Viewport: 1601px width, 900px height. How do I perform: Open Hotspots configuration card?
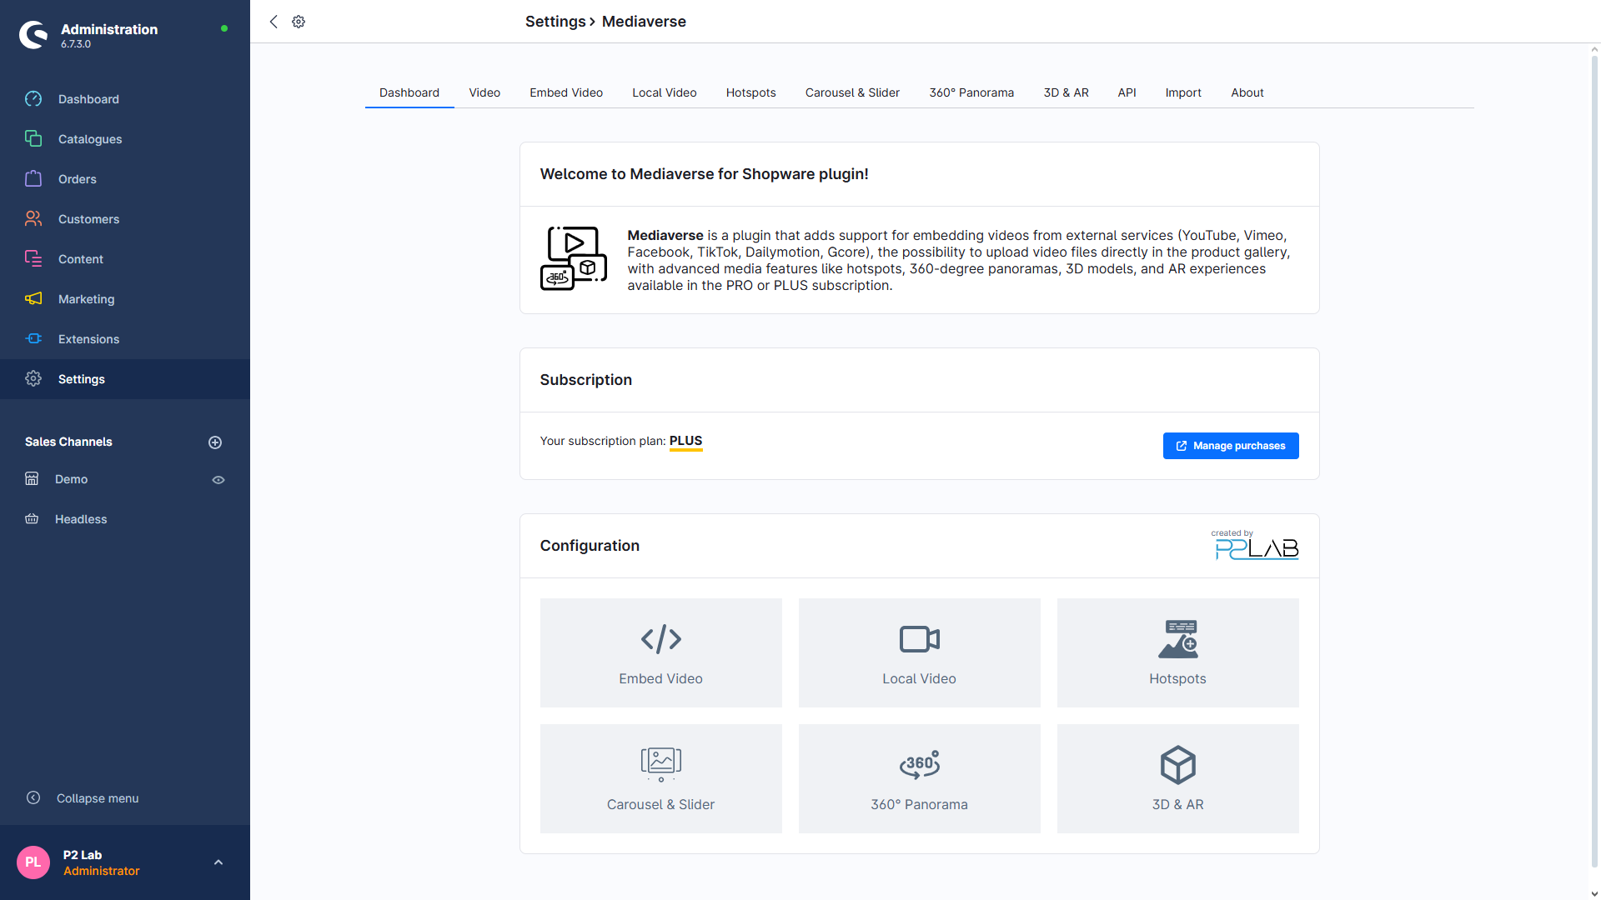(1178, 652)
